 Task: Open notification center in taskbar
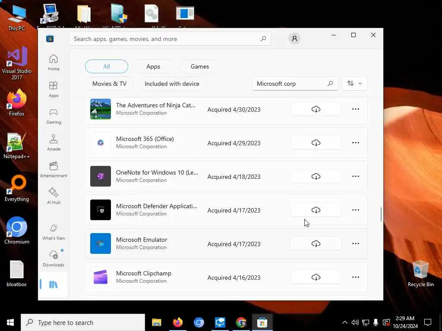(x=428, y=322)
